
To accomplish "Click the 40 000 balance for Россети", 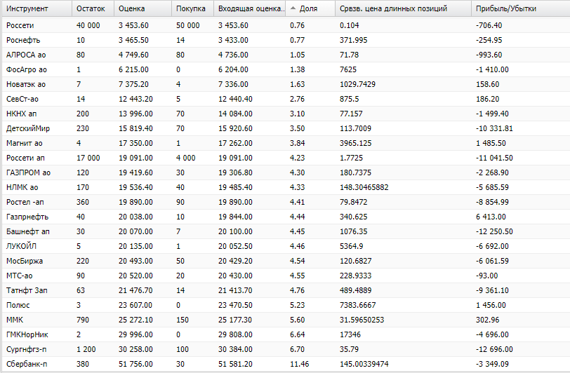I will [88, 25].
